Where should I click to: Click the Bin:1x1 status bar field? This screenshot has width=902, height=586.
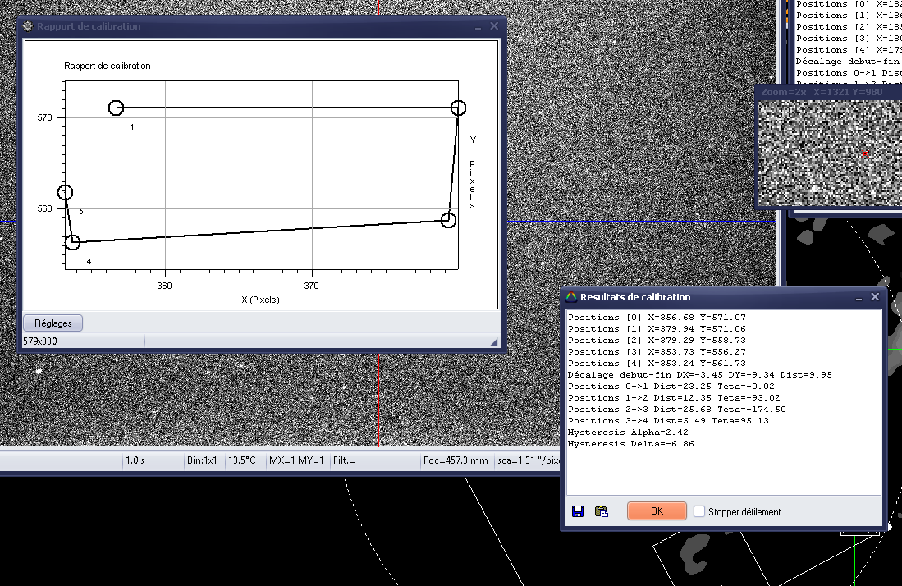[202, 461]
